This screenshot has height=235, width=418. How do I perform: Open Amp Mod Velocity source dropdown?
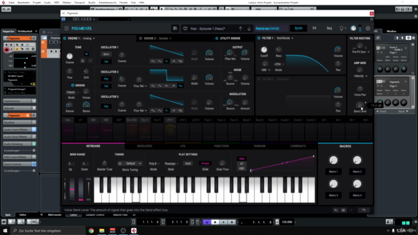click(x=361, y=76)
